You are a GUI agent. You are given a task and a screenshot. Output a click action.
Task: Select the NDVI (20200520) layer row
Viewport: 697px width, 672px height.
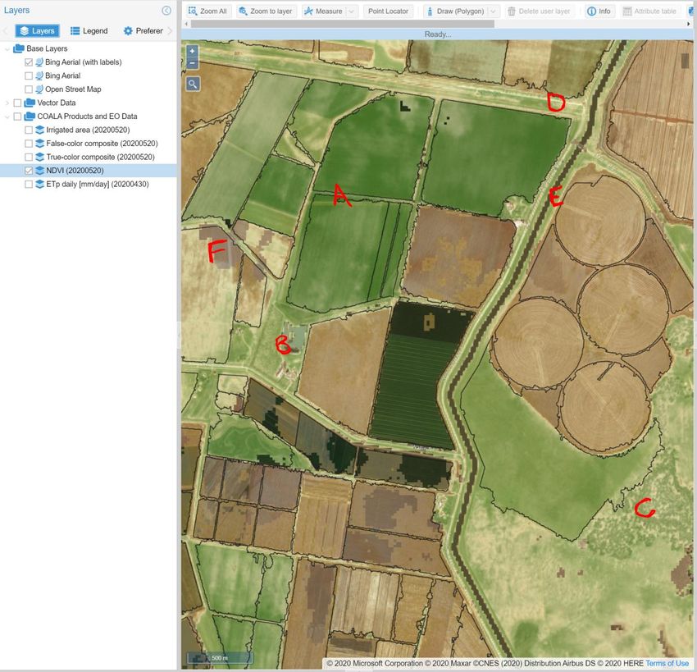point(89,171)
